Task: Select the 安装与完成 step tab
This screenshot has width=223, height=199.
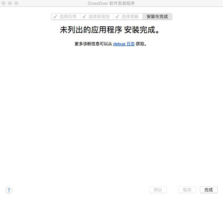Action: coord(157,17)
